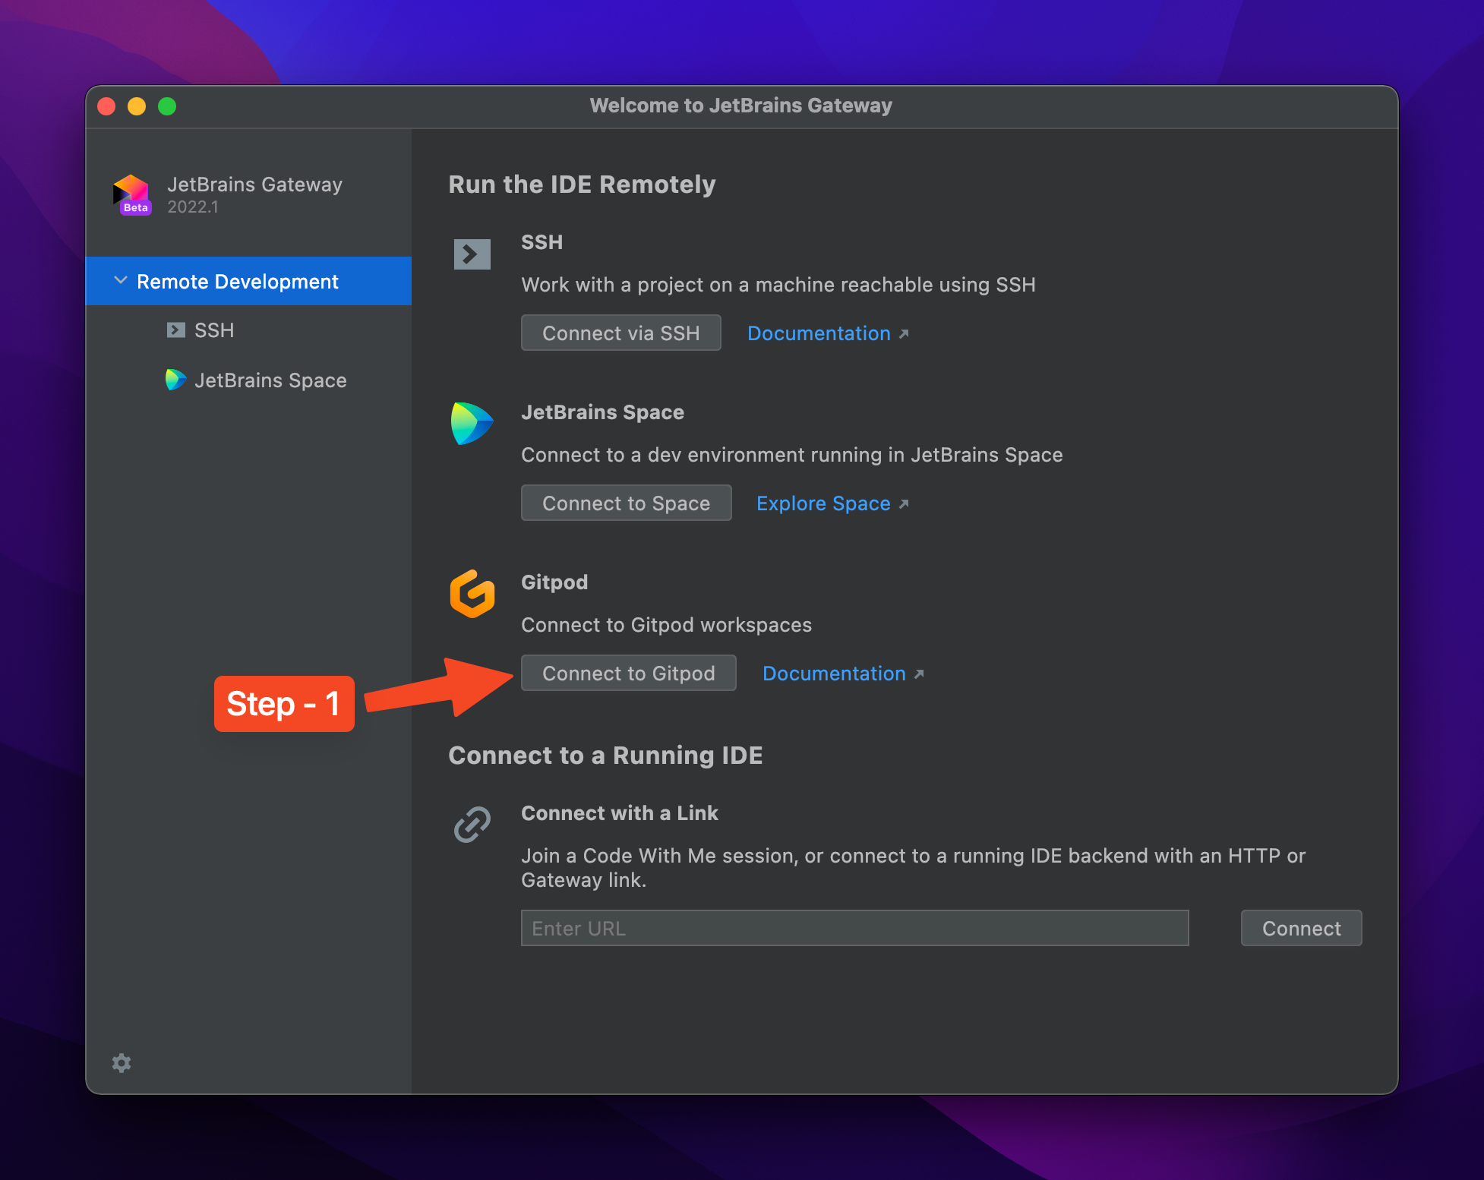
Task: Click the SSH icon in the sidebar
Action: pyautogui.click(x=176, y=330)
